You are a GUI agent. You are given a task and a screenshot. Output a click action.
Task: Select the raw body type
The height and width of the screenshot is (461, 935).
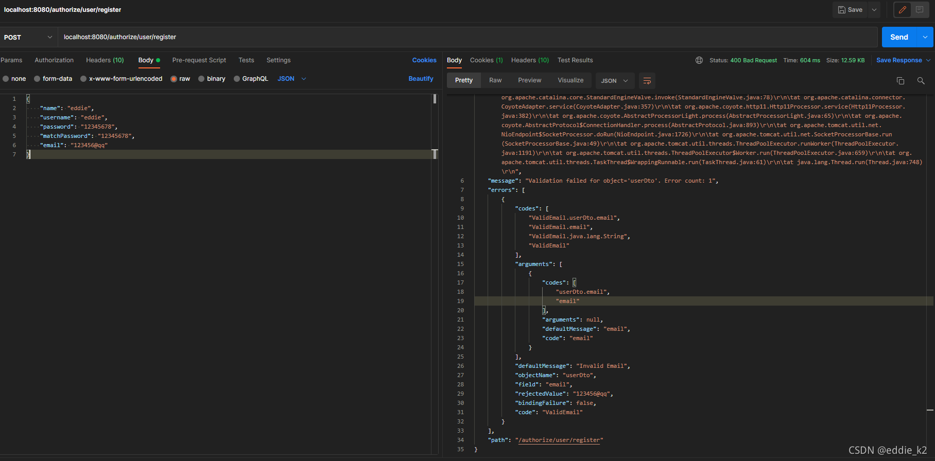tap(180, 79)
